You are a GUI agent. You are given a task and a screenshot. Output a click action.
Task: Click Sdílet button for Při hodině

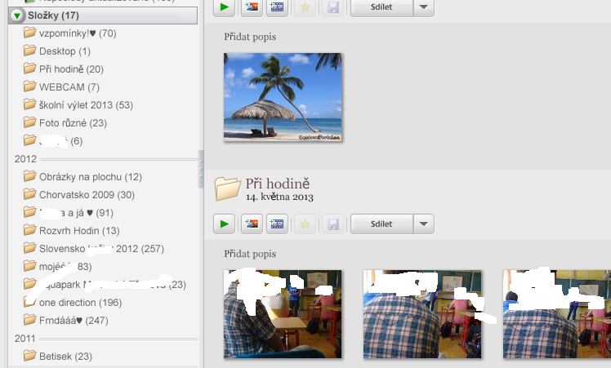tap(381, 224)
